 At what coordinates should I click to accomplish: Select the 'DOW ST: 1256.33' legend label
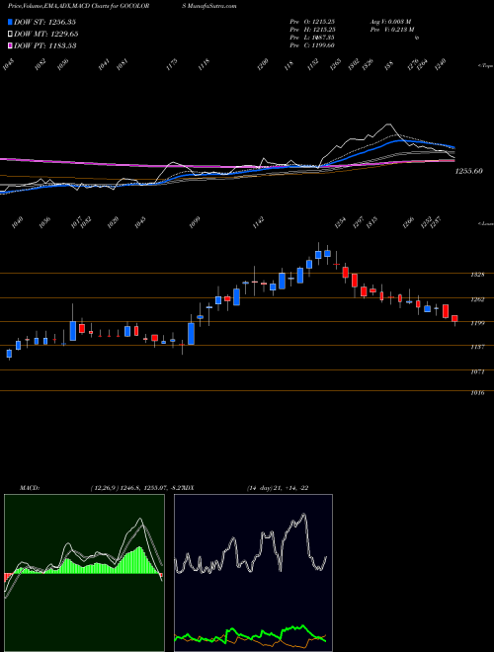[44, 22]
